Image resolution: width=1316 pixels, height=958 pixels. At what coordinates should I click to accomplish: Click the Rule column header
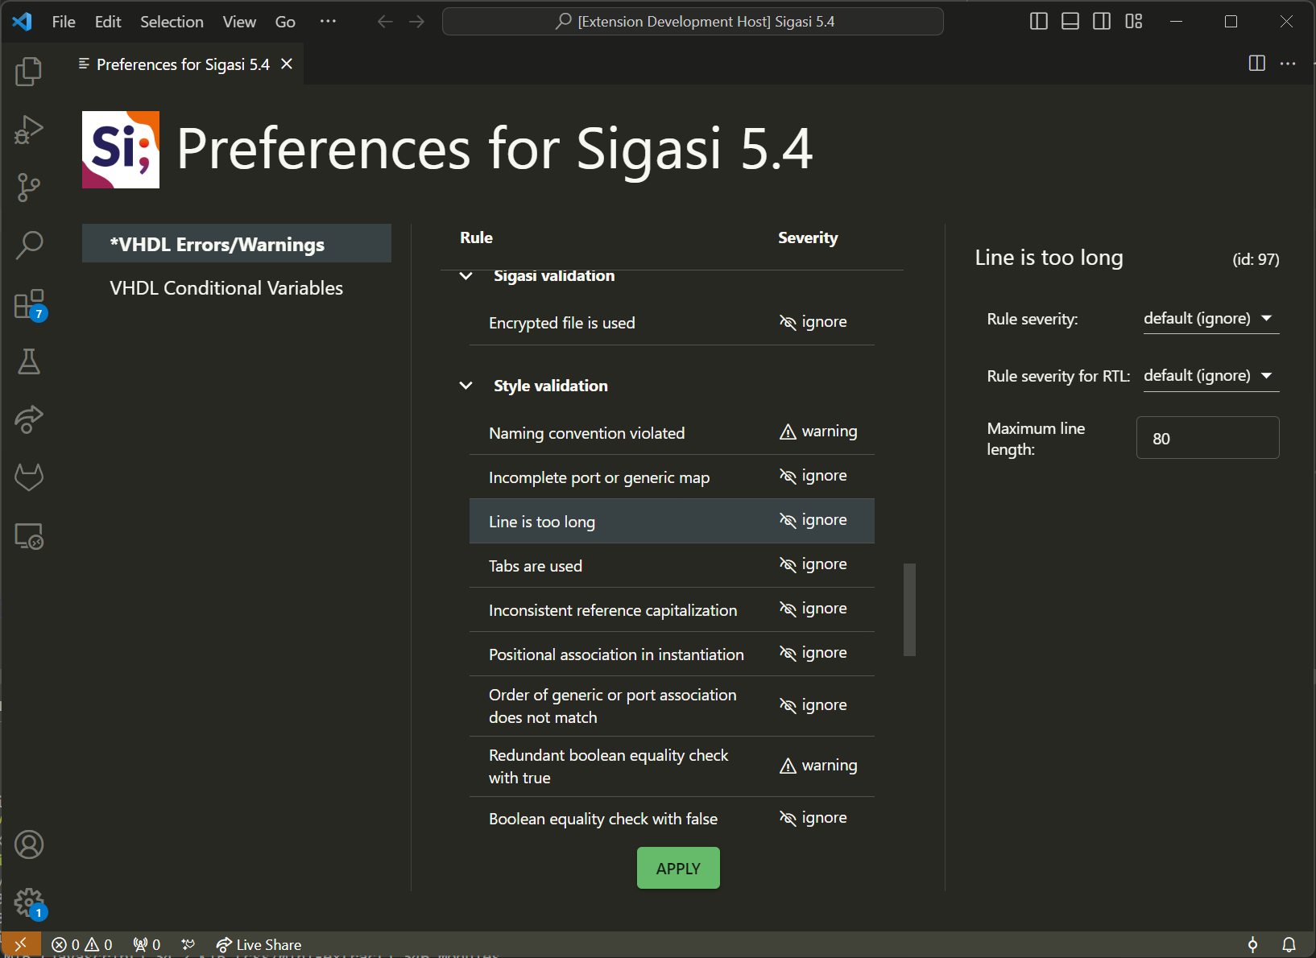pyautogui.click(x=476, y=237)
